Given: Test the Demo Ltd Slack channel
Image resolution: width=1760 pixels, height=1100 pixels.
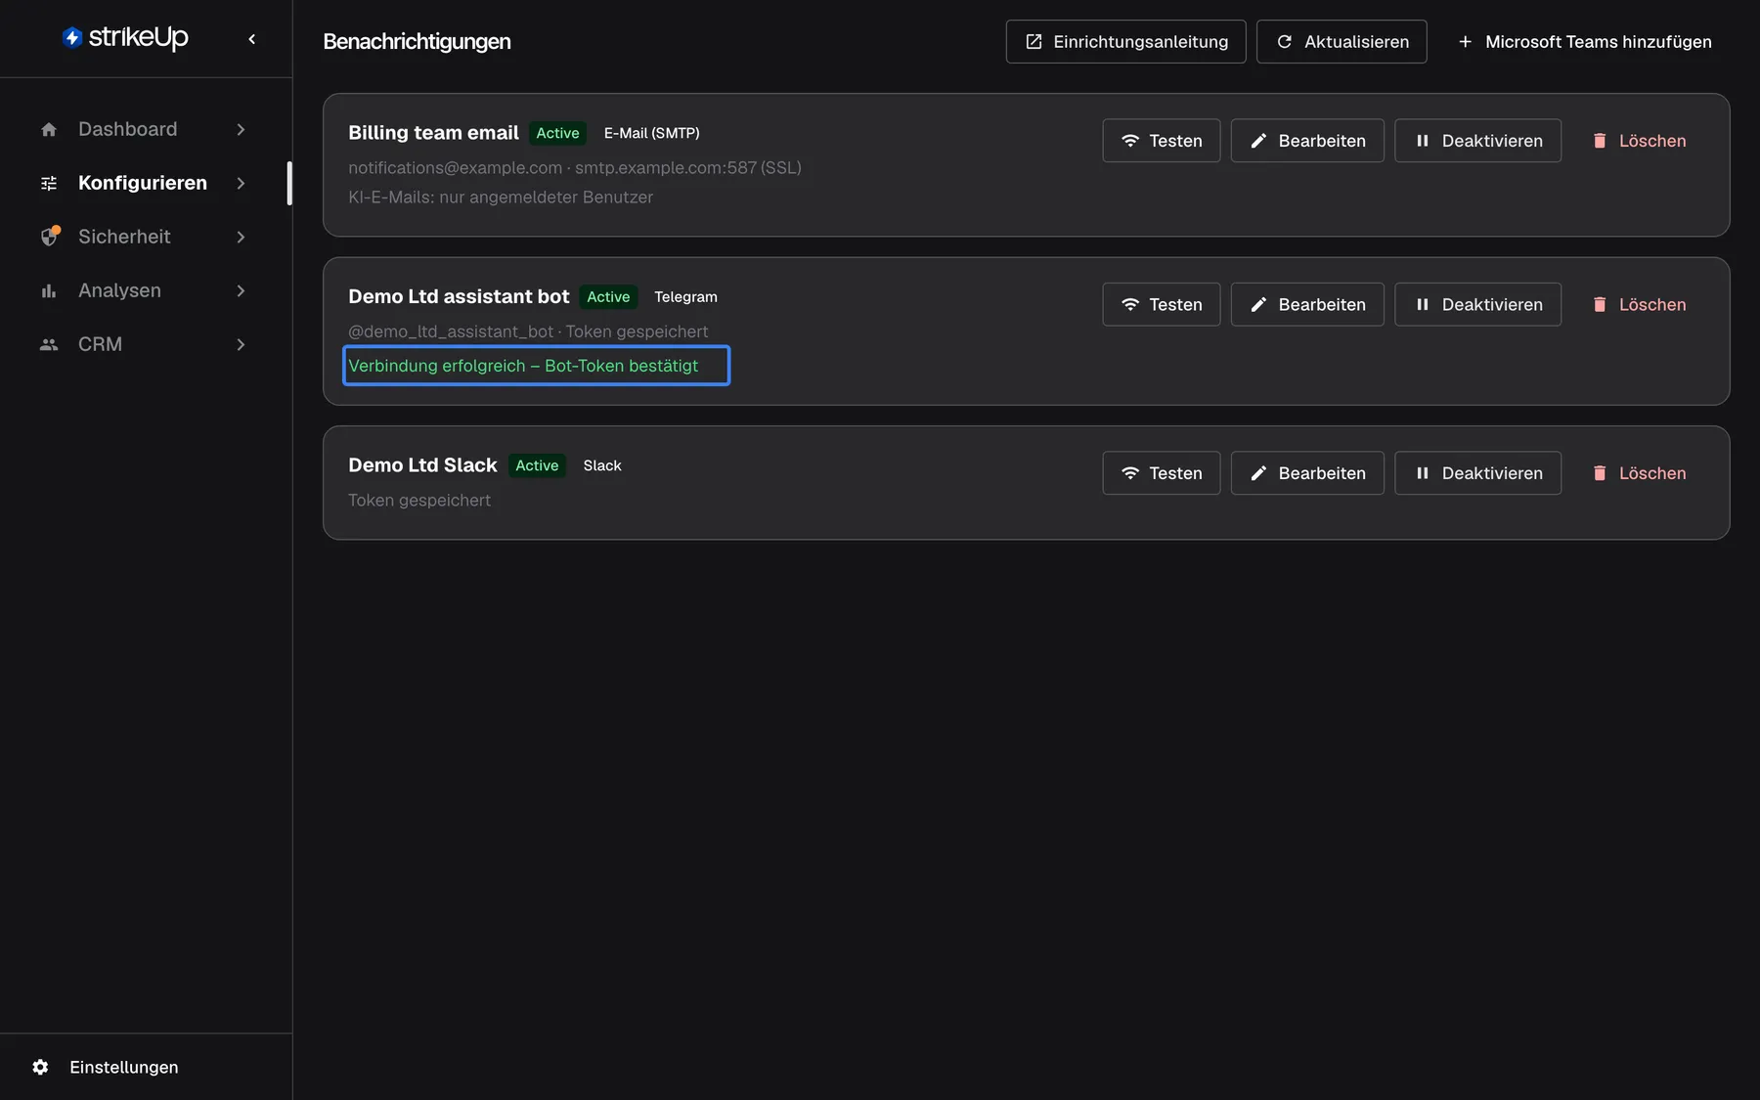Looking at the screenshot, I should (x=1161, y=473).
